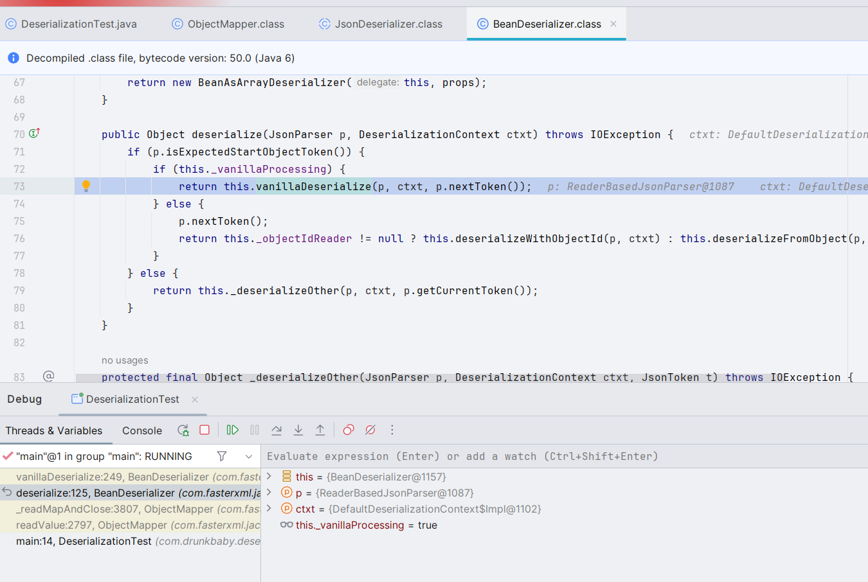The image size is (868, 582).
Task: Click the Step Over debugger button
Action: click(276, 430)
